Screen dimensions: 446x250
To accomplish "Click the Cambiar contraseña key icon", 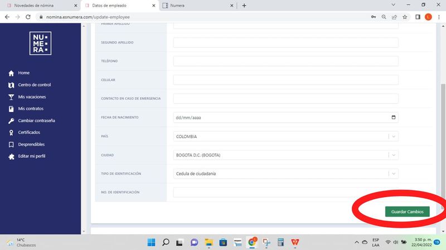I will (11, 121).
